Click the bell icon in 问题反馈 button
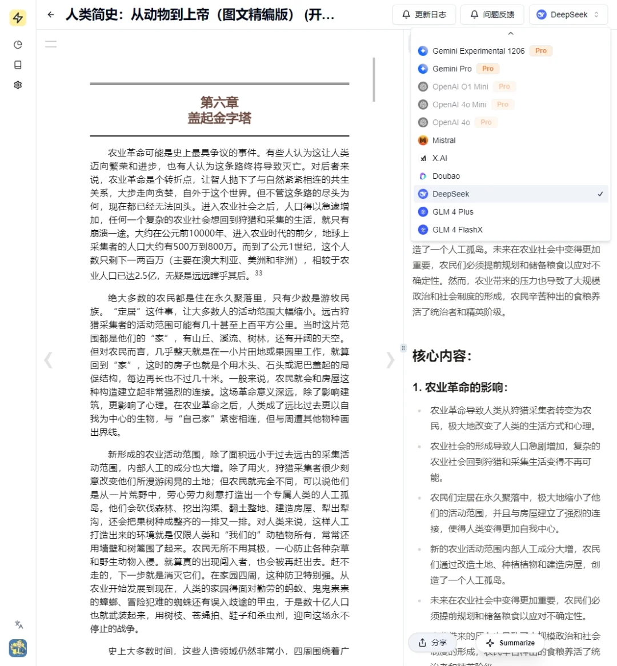 tap(474, 15)
